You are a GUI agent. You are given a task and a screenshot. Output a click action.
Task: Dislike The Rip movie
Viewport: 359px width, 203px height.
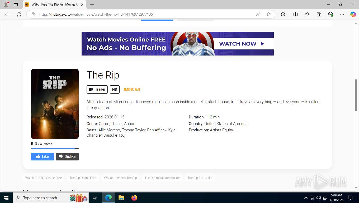point(67,156)
